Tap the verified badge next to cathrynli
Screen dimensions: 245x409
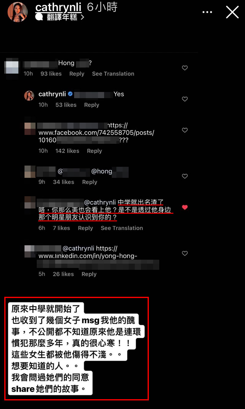point(70,94)
